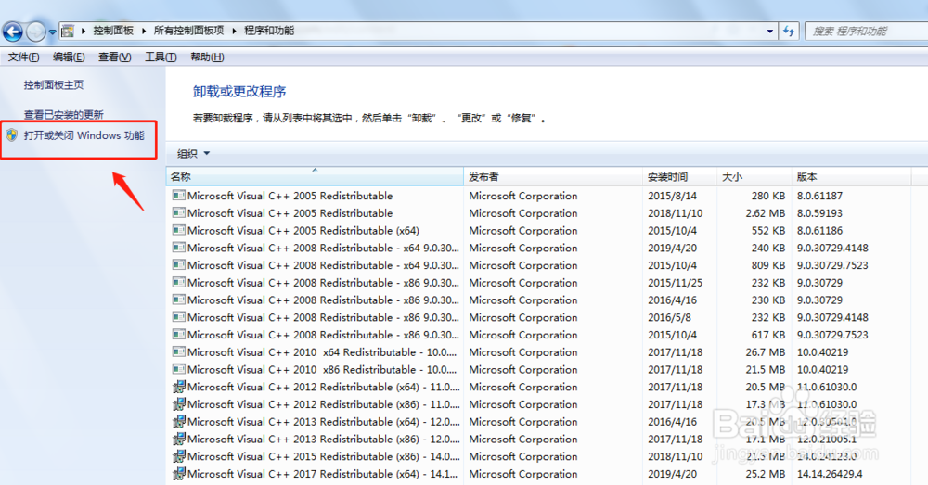Select Microsoft Visual C++ 2010 x64 Redistributable name

(322, 352)
